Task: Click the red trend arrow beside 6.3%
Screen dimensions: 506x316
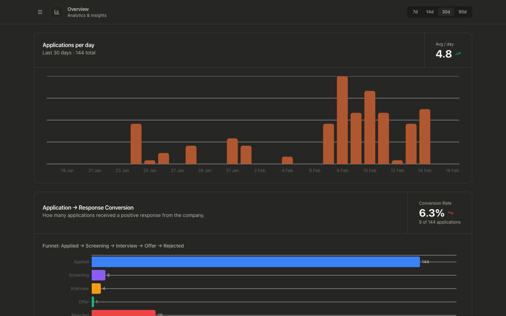Action: pyautogui.click(x=451, y=213)
